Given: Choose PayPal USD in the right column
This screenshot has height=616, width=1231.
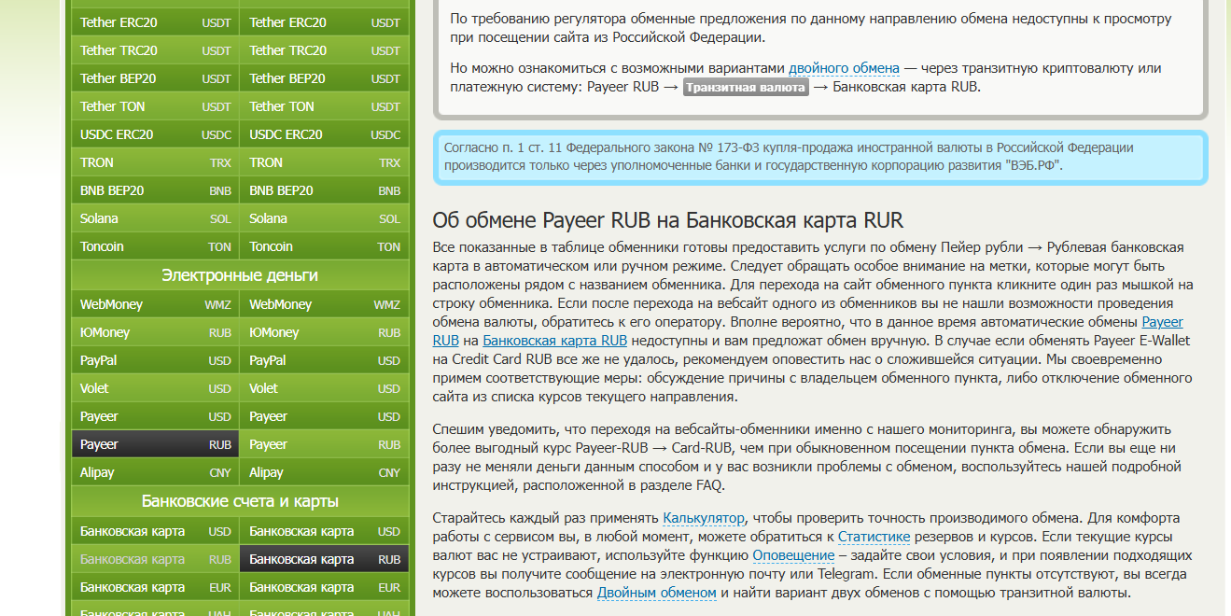Looking at the screenshot, I should 324,360.
